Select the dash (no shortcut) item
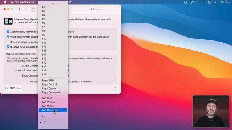The height and width of the screenshot is (130, 232). [53, 126]
